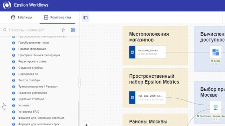Click the icon beside Удаление столбцов
Image resolution: width=225 pixels, height=126 pixels.
tap(13, 99)
